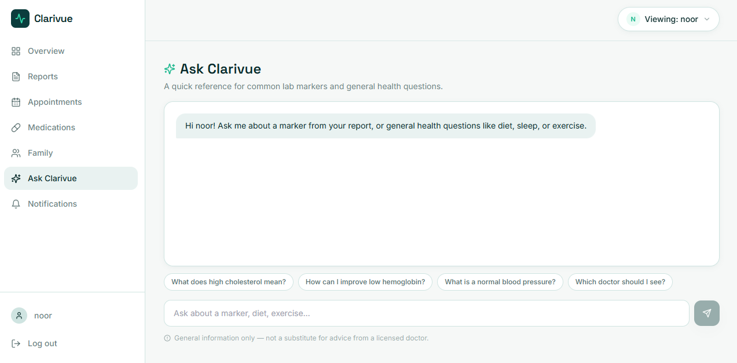The height and width of the screenshot is (363, 737).
Task: Pick 'Which doctor should I see?' suggestion
Action: click(x=620, y=282)
